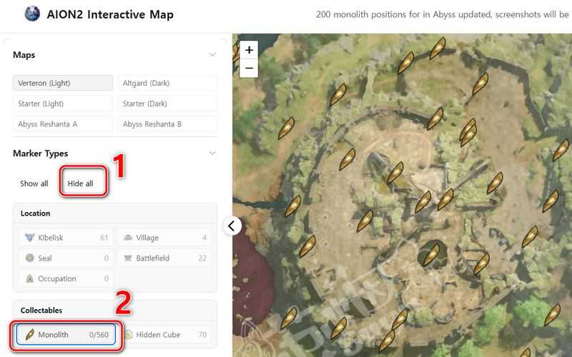Toggle Kibelisk location markers
Viewport: 572px width, 357px height.
coord(63,238)
